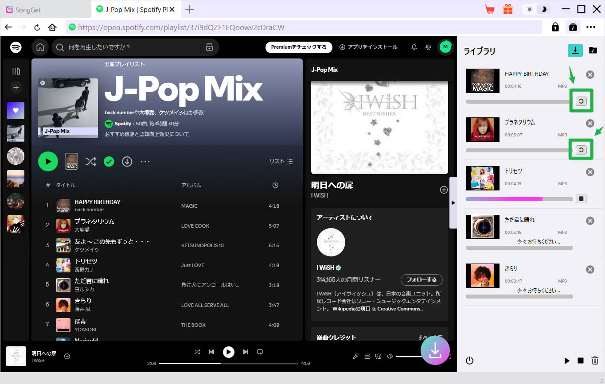The image size is (605, 384).
Task: Go to the home page icon
Action: (x=52, y=27)
